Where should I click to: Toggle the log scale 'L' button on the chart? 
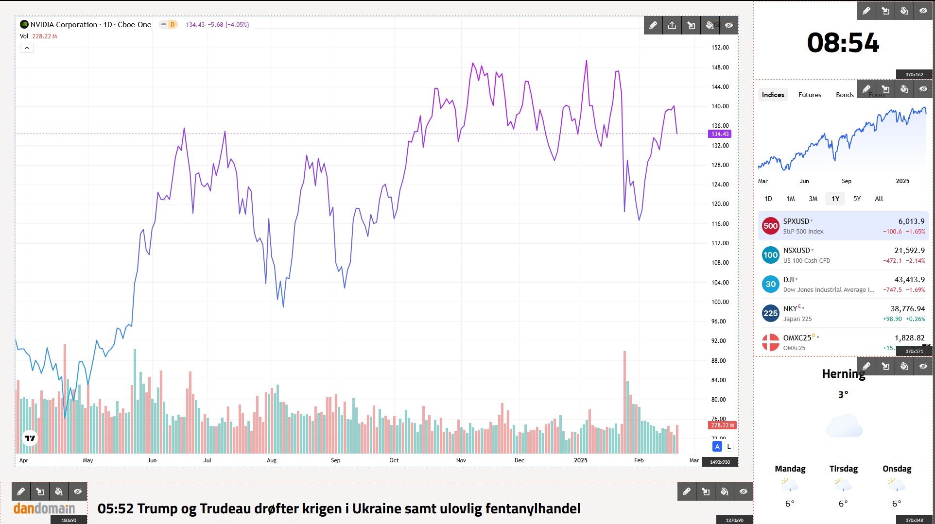728,446
